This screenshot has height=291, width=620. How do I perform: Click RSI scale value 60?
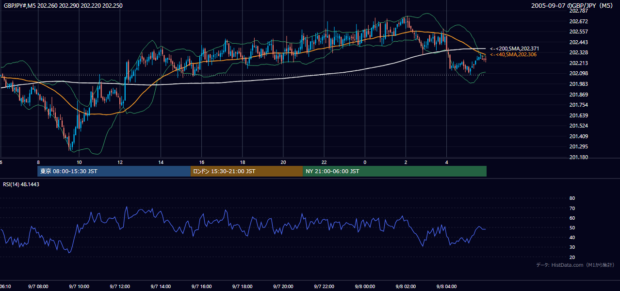point(572,218)
